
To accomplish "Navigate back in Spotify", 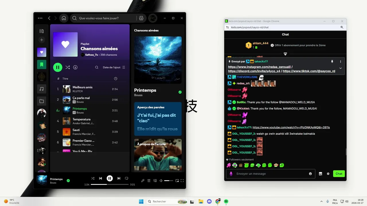I will (x=49, y=18).
